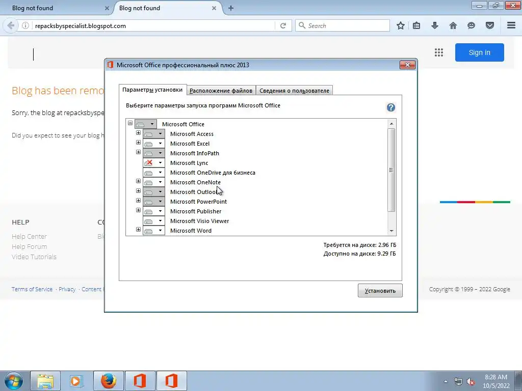Open the Firefox downloads arrow icon
The image size is (522, 391).
435,25
